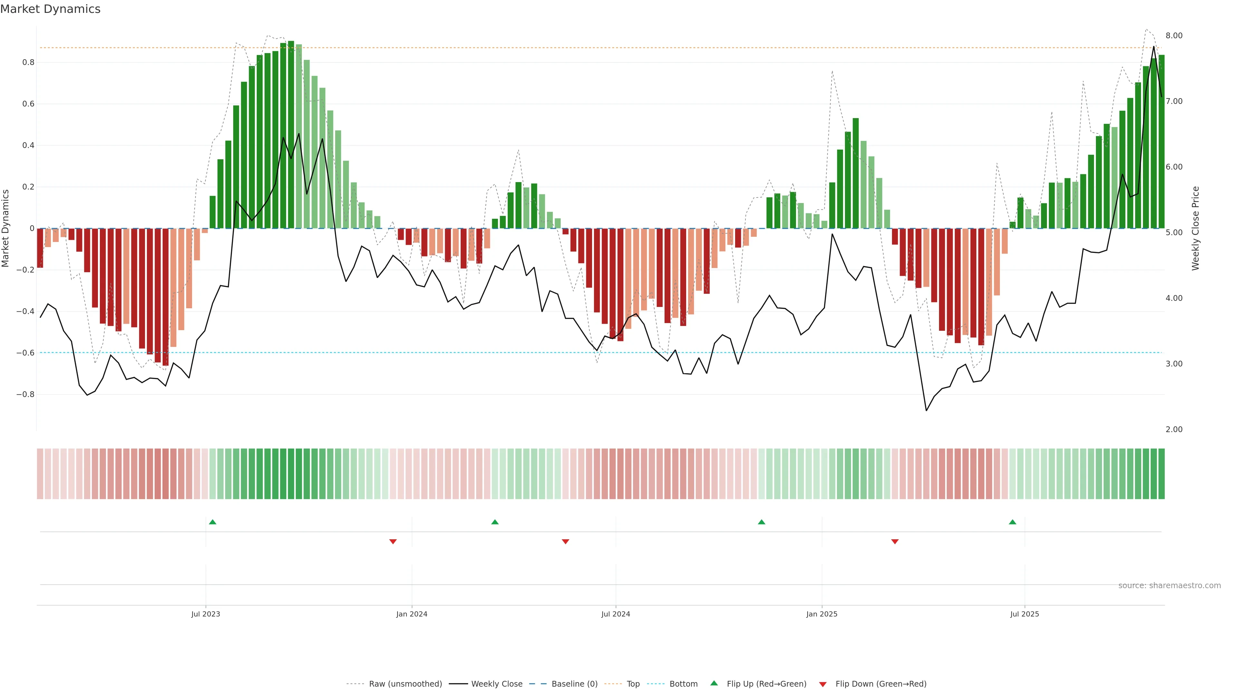Click the Flip Up triangle just before Jul 2025

[1013, 522]
